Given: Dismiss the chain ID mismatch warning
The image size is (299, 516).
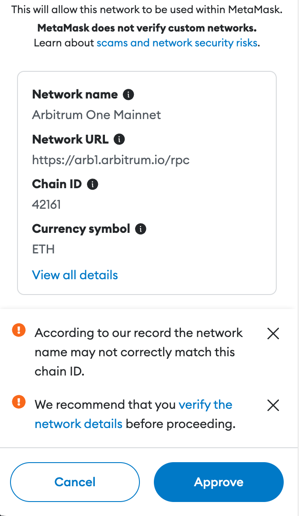Looking at the screenshot, I should point(273,334).
